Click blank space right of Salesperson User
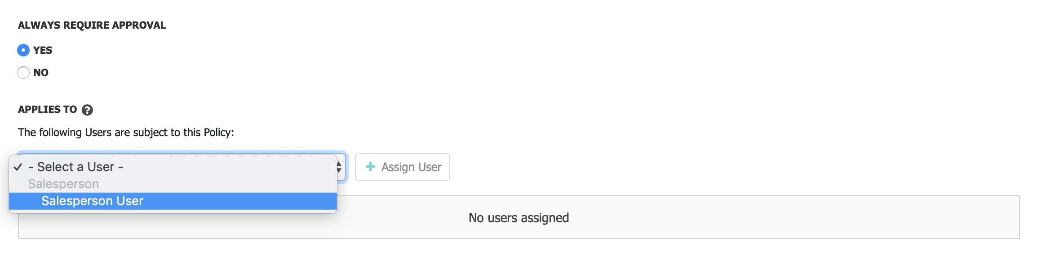Image resolution: width=1037 pixels, height=258 pixels. (x=240, y=201)
